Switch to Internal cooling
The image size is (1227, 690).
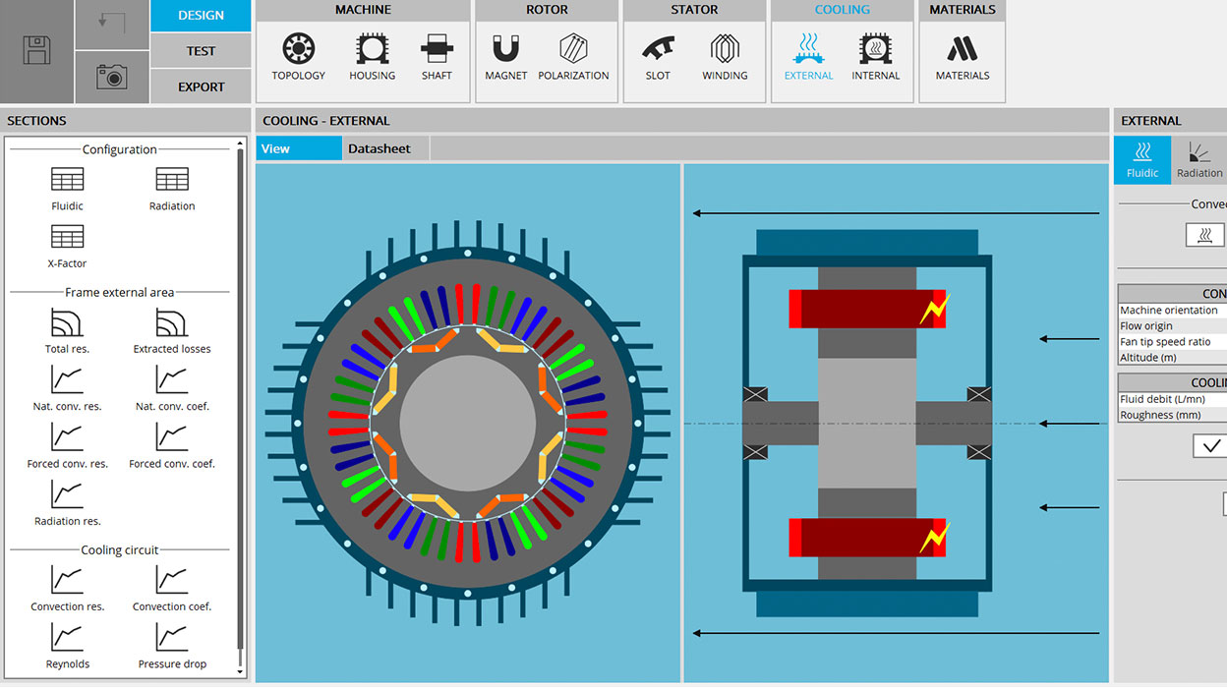(875, 57)
